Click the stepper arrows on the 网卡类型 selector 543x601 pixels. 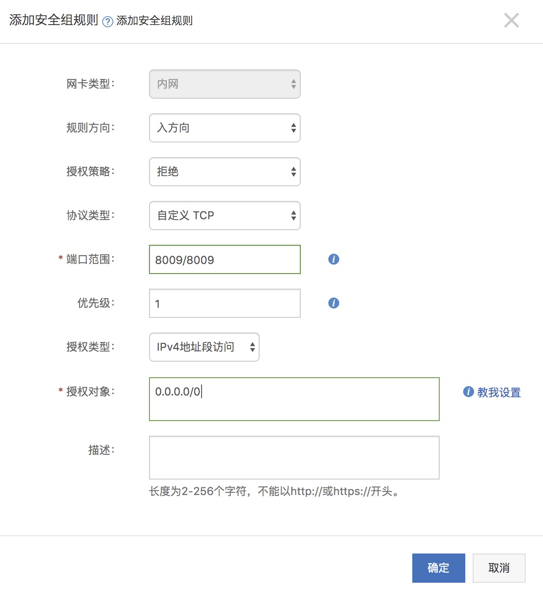[x=294, y=84]
